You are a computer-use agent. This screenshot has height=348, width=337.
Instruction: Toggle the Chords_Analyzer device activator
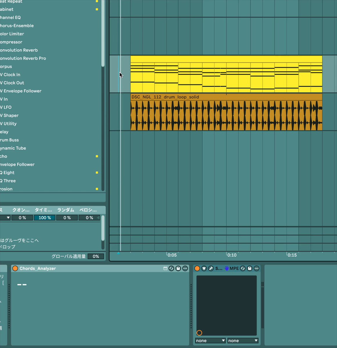pos(15,269)
